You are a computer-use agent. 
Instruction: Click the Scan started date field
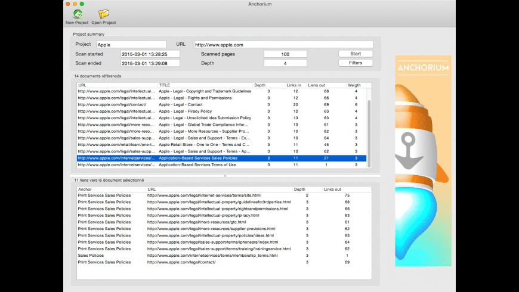coord(150,54)
